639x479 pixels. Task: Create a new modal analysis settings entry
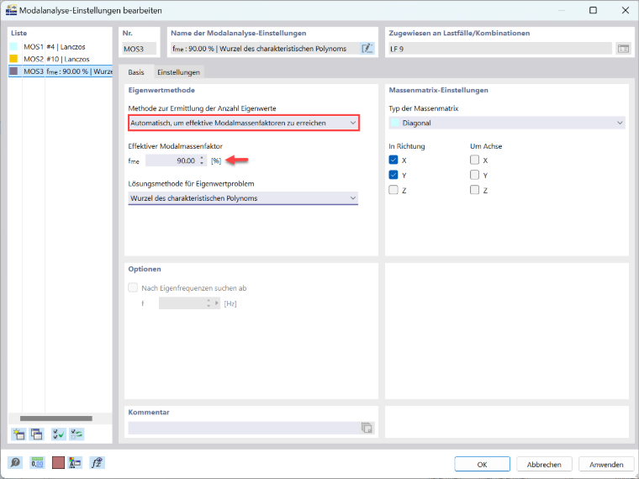tap(18, 434)
